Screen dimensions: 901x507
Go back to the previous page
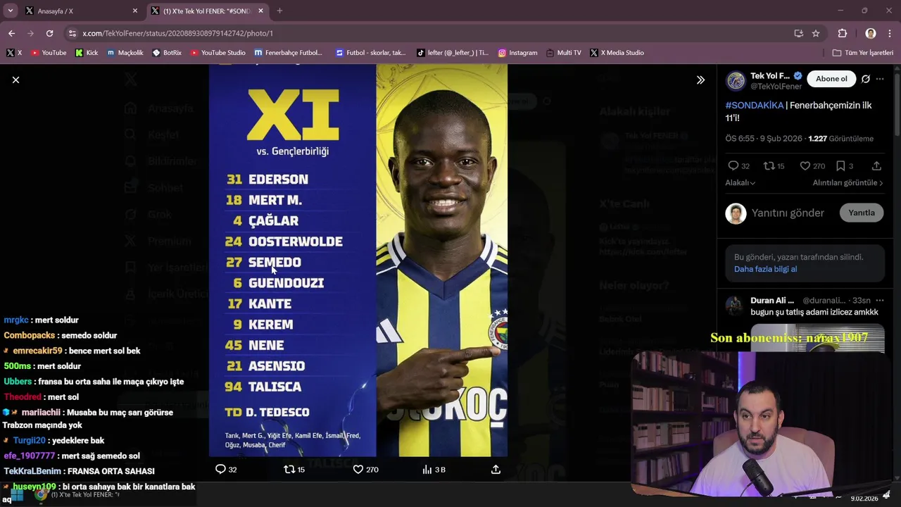pos(11,33)
